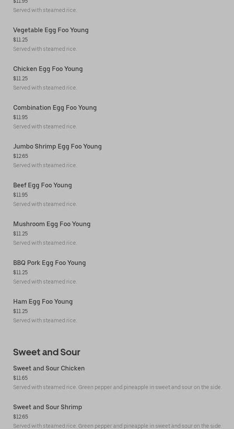Screen dimensions: 234x429
Task: Click the Sweet and Sour Chicken price
Action: click(x=21, y=378)
